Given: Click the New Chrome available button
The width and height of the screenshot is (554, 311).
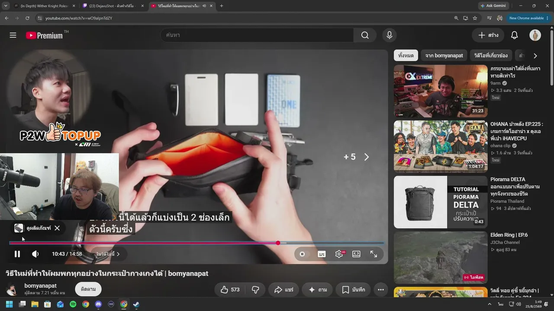Looking at the screenshot, I should tap(529, 18).
